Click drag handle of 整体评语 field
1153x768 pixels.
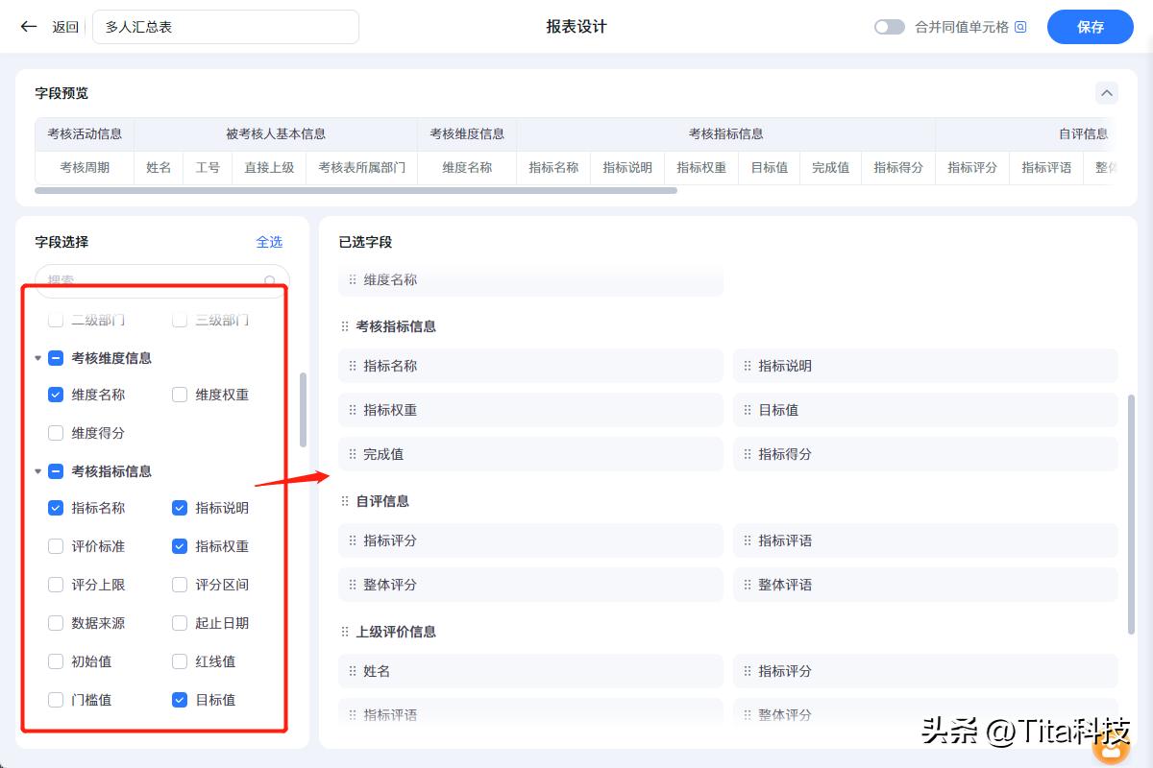[x=748, y=585]
